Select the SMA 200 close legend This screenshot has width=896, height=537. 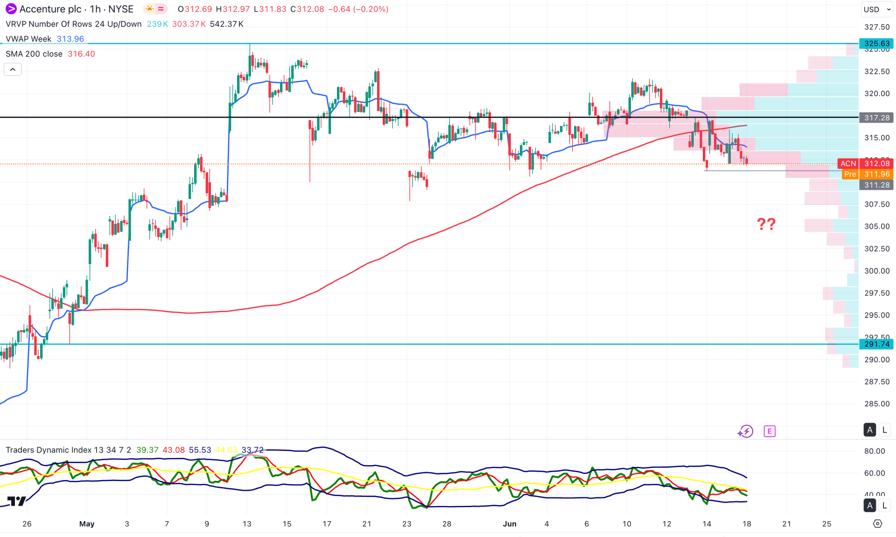34,54
